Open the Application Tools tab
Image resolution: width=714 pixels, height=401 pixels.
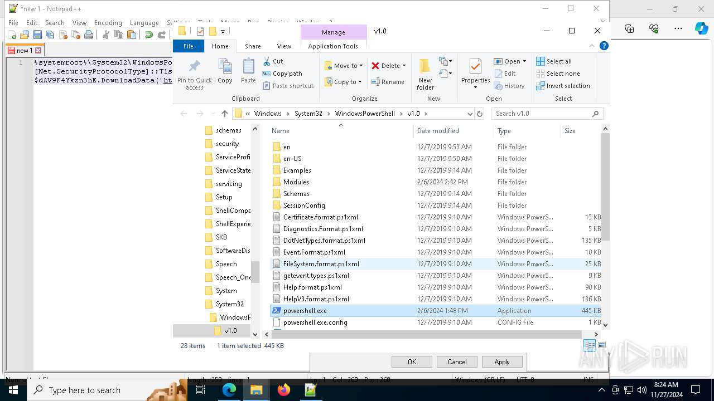coord(333,46)
